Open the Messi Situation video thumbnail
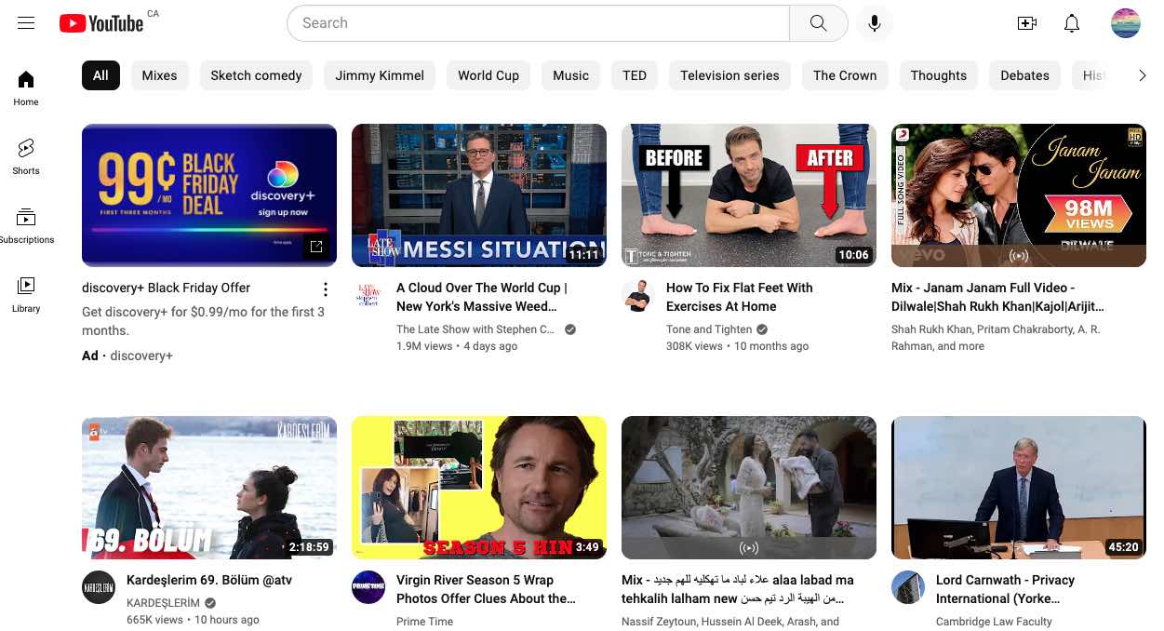This screenshot has height=631, width=1164. (479, 195)
